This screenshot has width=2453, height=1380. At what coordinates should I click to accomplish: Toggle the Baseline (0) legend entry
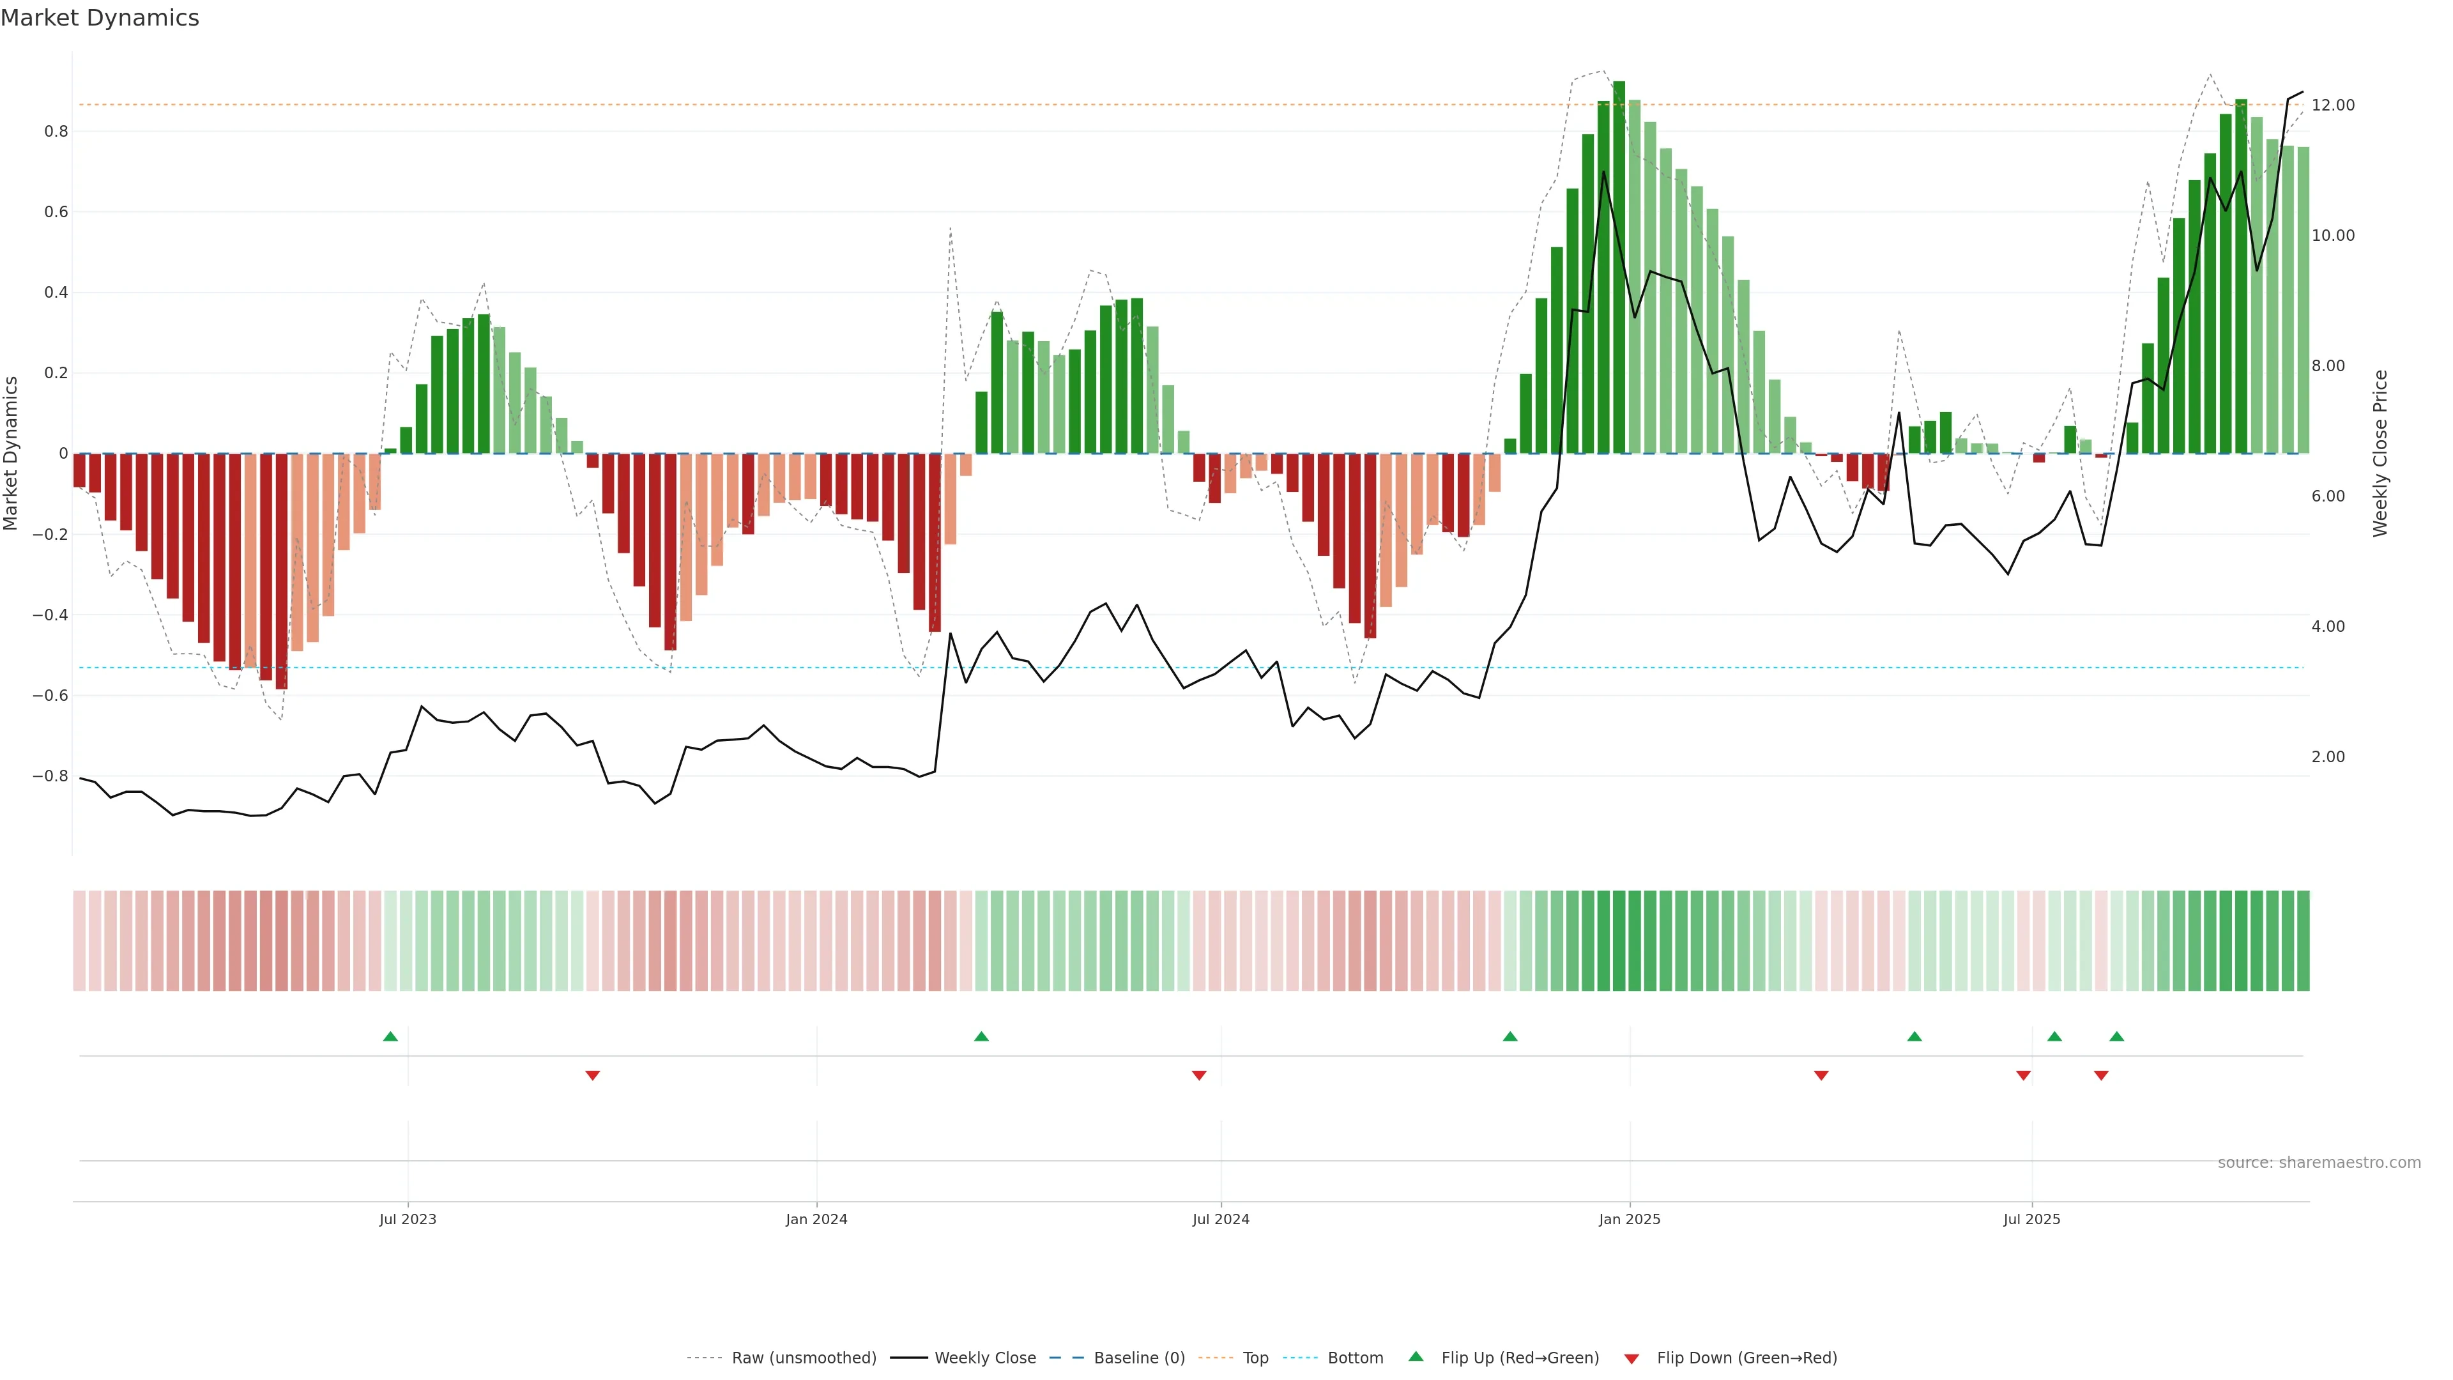[x=1139, y=1358]
